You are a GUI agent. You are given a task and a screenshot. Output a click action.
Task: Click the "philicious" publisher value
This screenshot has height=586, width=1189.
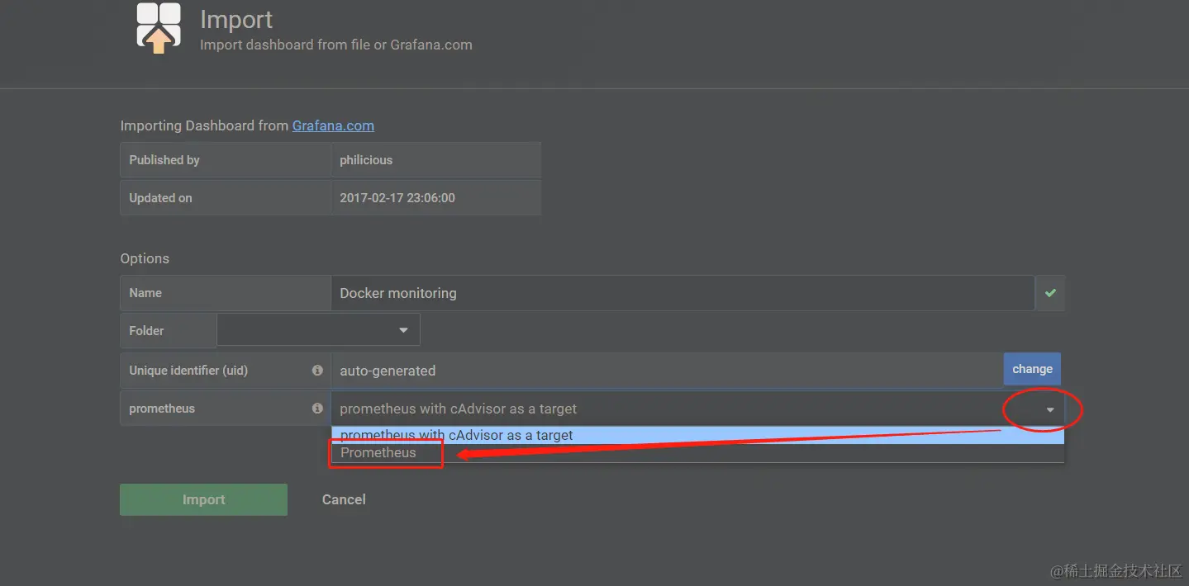(x=366, y=160)
